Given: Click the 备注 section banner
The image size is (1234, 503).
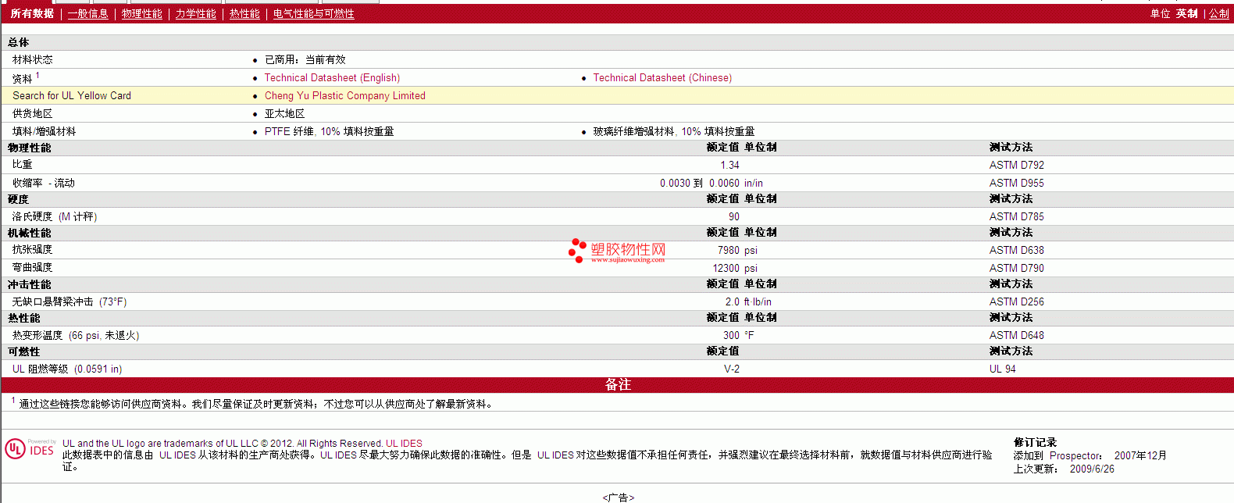Looking at the screenshot, I should [617, 384].
